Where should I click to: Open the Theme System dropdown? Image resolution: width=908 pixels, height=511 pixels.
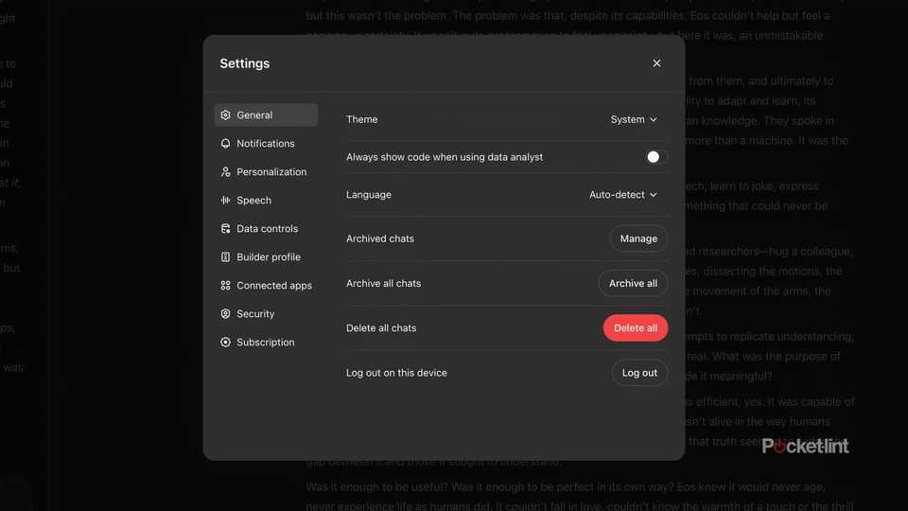pyautogui.click(x=634, y=120)
